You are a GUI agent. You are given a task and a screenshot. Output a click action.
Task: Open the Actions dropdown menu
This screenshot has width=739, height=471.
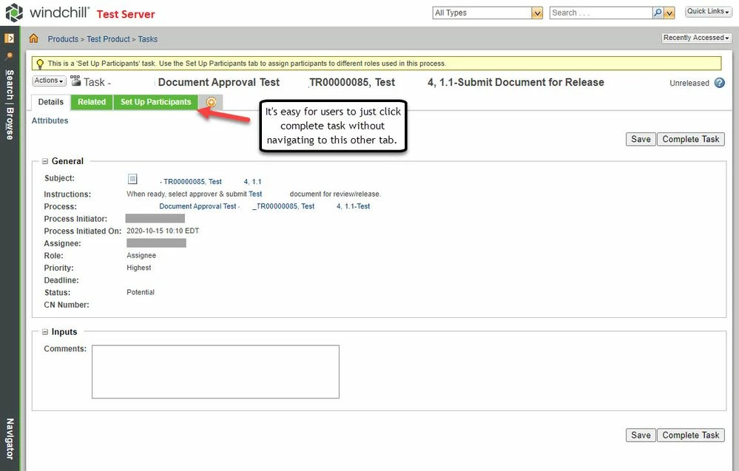coord(47,80)
